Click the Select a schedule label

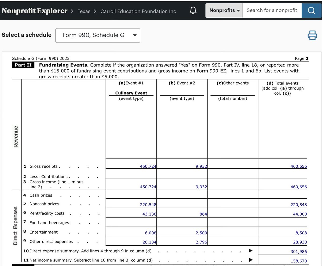(x=27, y=35)
